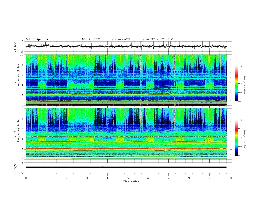The height and width of the screenshot is (200, 259).
Task: Select the ch.1 color bar log(PSD) label
Action: click(x=245, y=85)
